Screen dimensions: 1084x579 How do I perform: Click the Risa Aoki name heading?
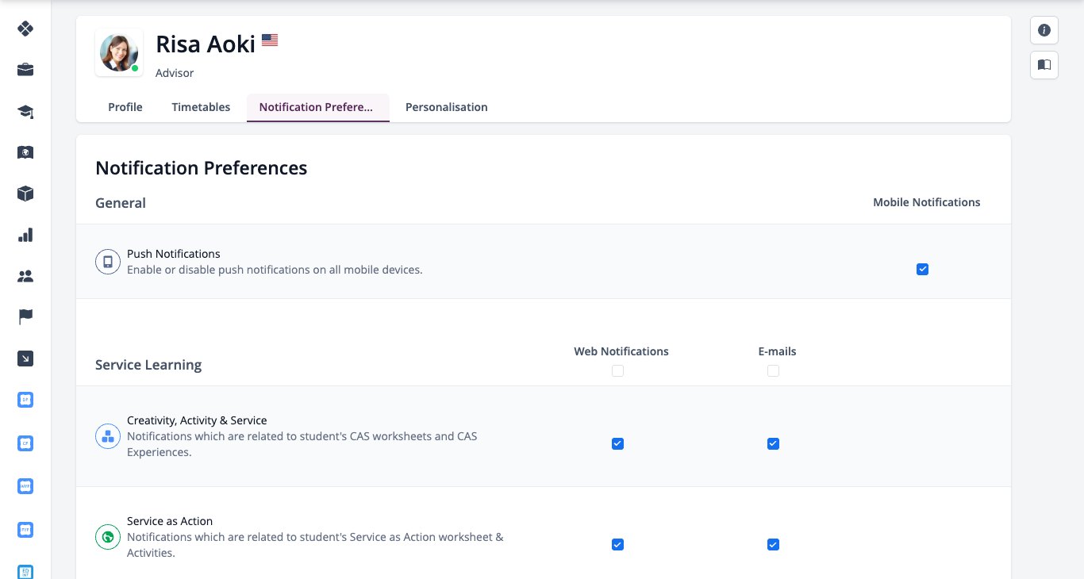pos(206,44)
